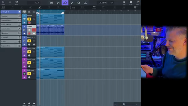Viewport: 188px width, 106px height.
Task: Select the Tripp Groove audio clip
Action: [x=50, y=30]
